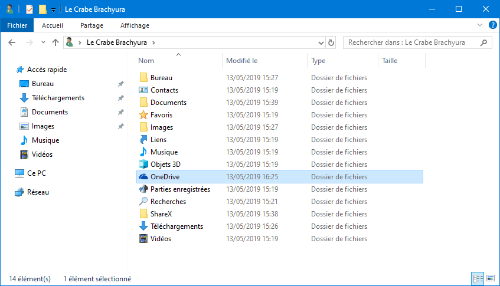Select the OneDrive date 13/05/2019 16:25
The image size is (500, 286).
point(252,177)
